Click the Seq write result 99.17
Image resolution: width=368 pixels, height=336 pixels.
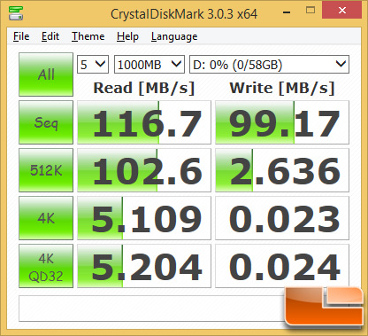point(282,122)
